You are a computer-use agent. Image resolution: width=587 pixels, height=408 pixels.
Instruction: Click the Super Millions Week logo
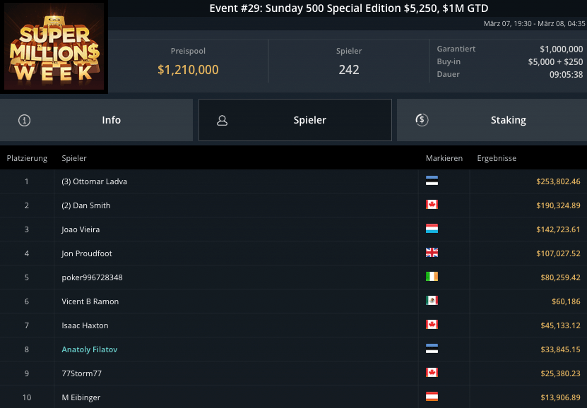tap(54, 47)
